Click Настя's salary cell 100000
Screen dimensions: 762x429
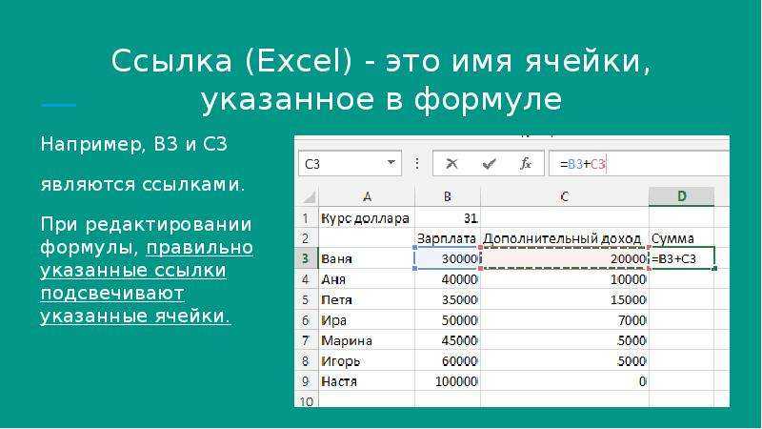448,381
